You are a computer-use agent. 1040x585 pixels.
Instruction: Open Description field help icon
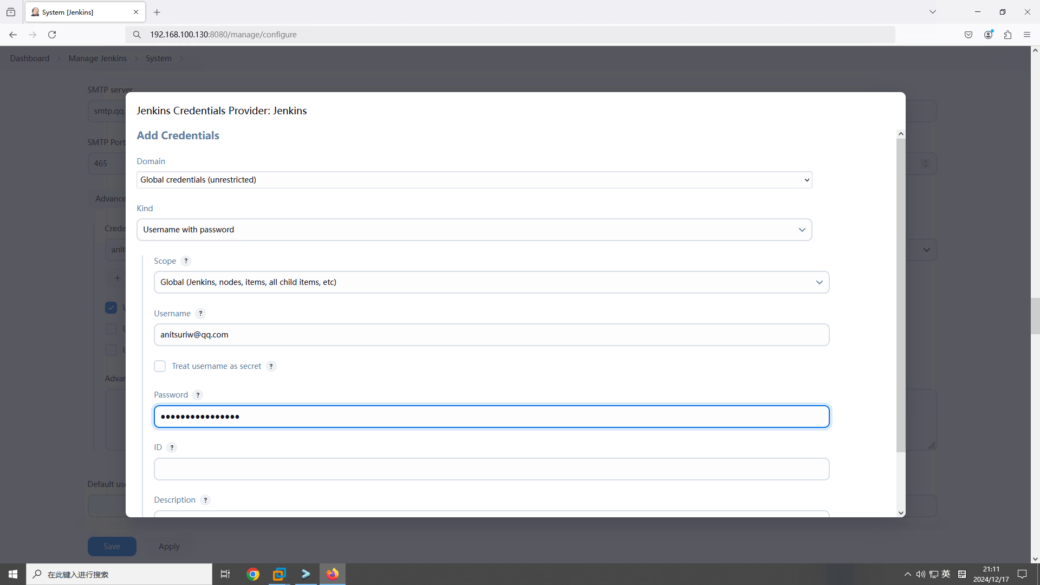(205, 500)
